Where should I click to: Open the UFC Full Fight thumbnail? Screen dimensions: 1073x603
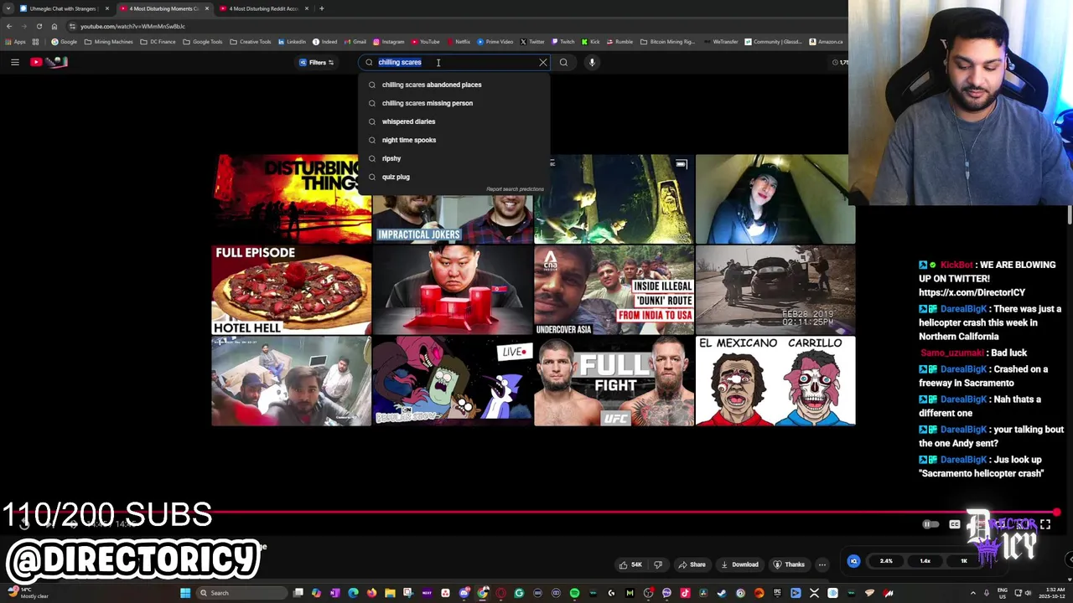614,381
